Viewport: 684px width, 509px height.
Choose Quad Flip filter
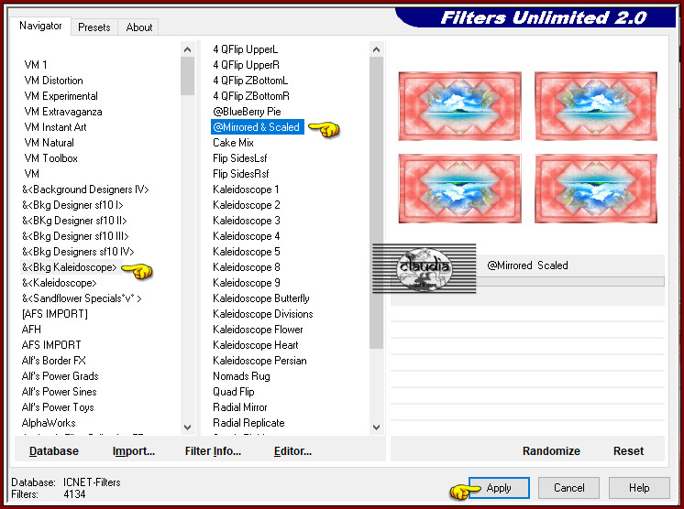point(234,392)
